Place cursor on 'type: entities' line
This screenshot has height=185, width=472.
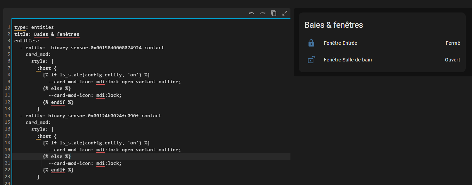(34, 27)
